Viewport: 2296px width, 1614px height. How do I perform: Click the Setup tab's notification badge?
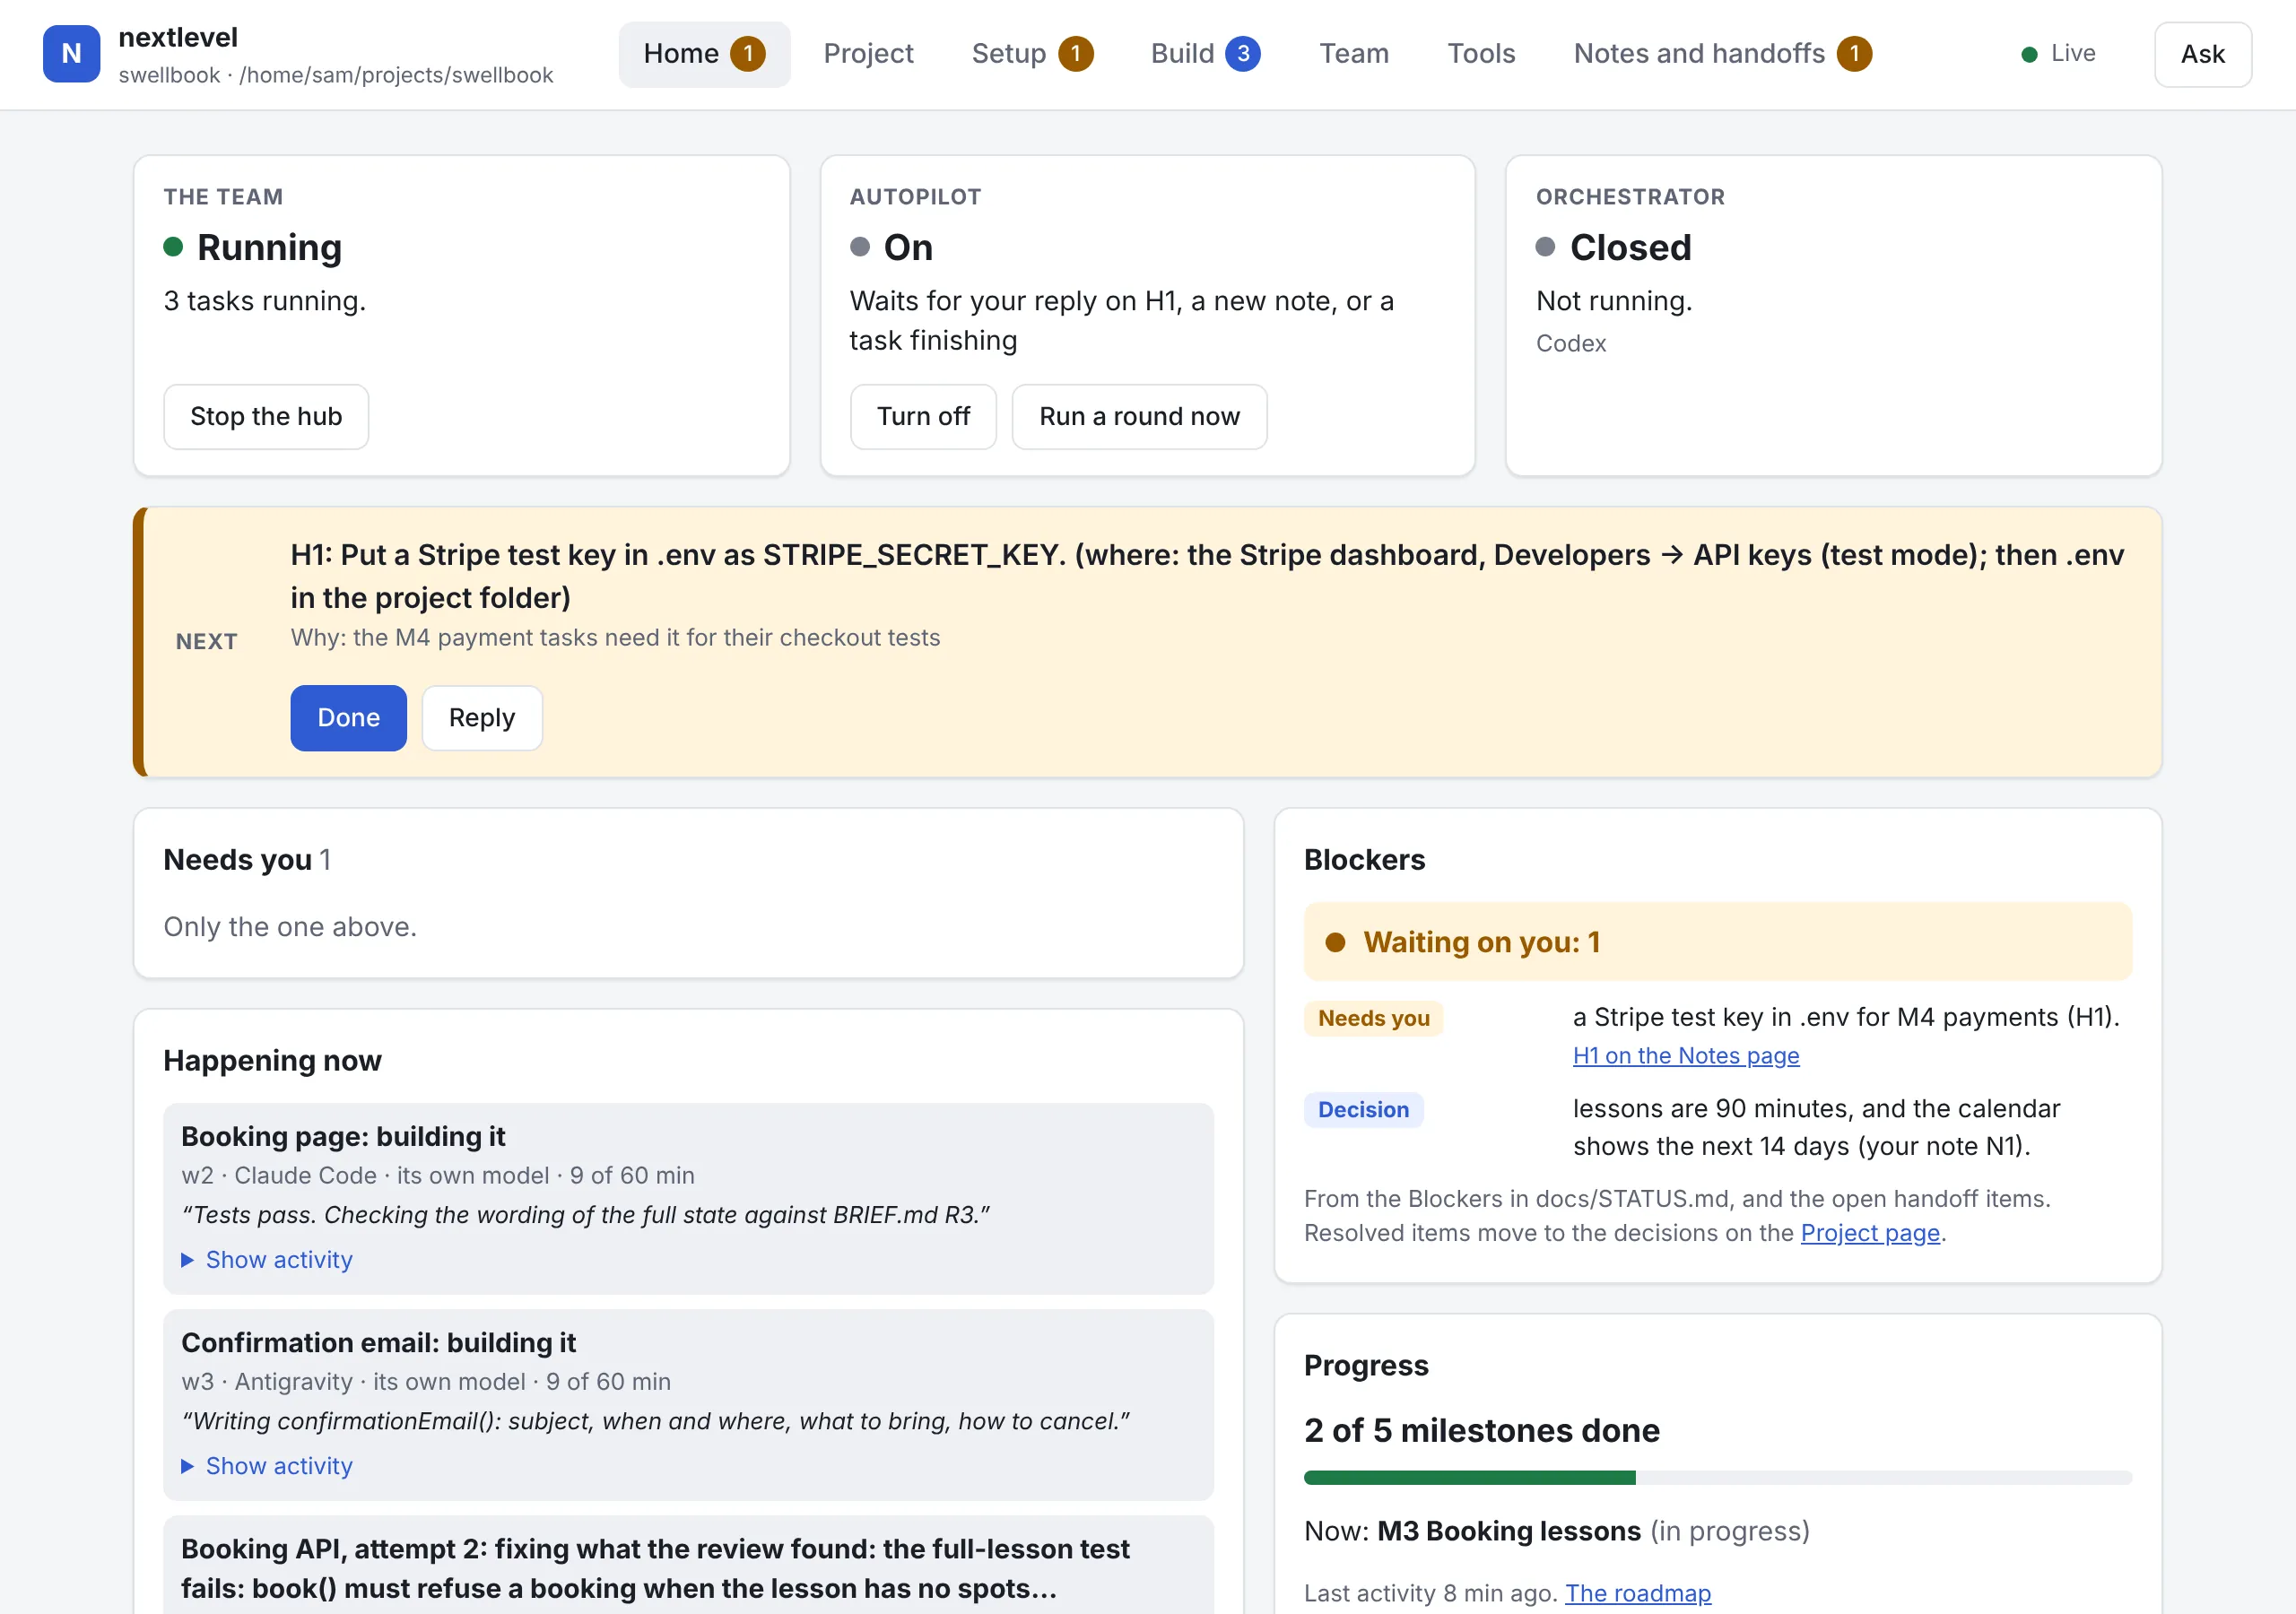coord(1076,54)
